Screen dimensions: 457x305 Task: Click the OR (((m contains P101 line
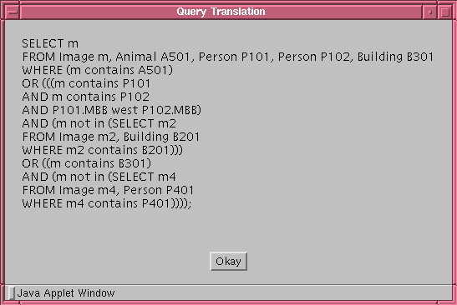tap(86, 83)
